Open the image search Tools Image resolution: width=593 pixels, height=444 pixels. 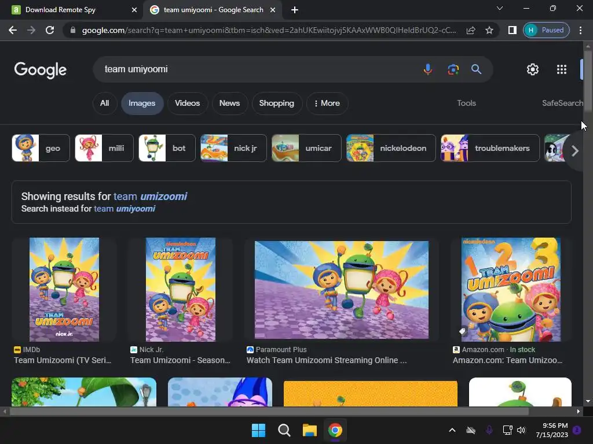[466, 103]
